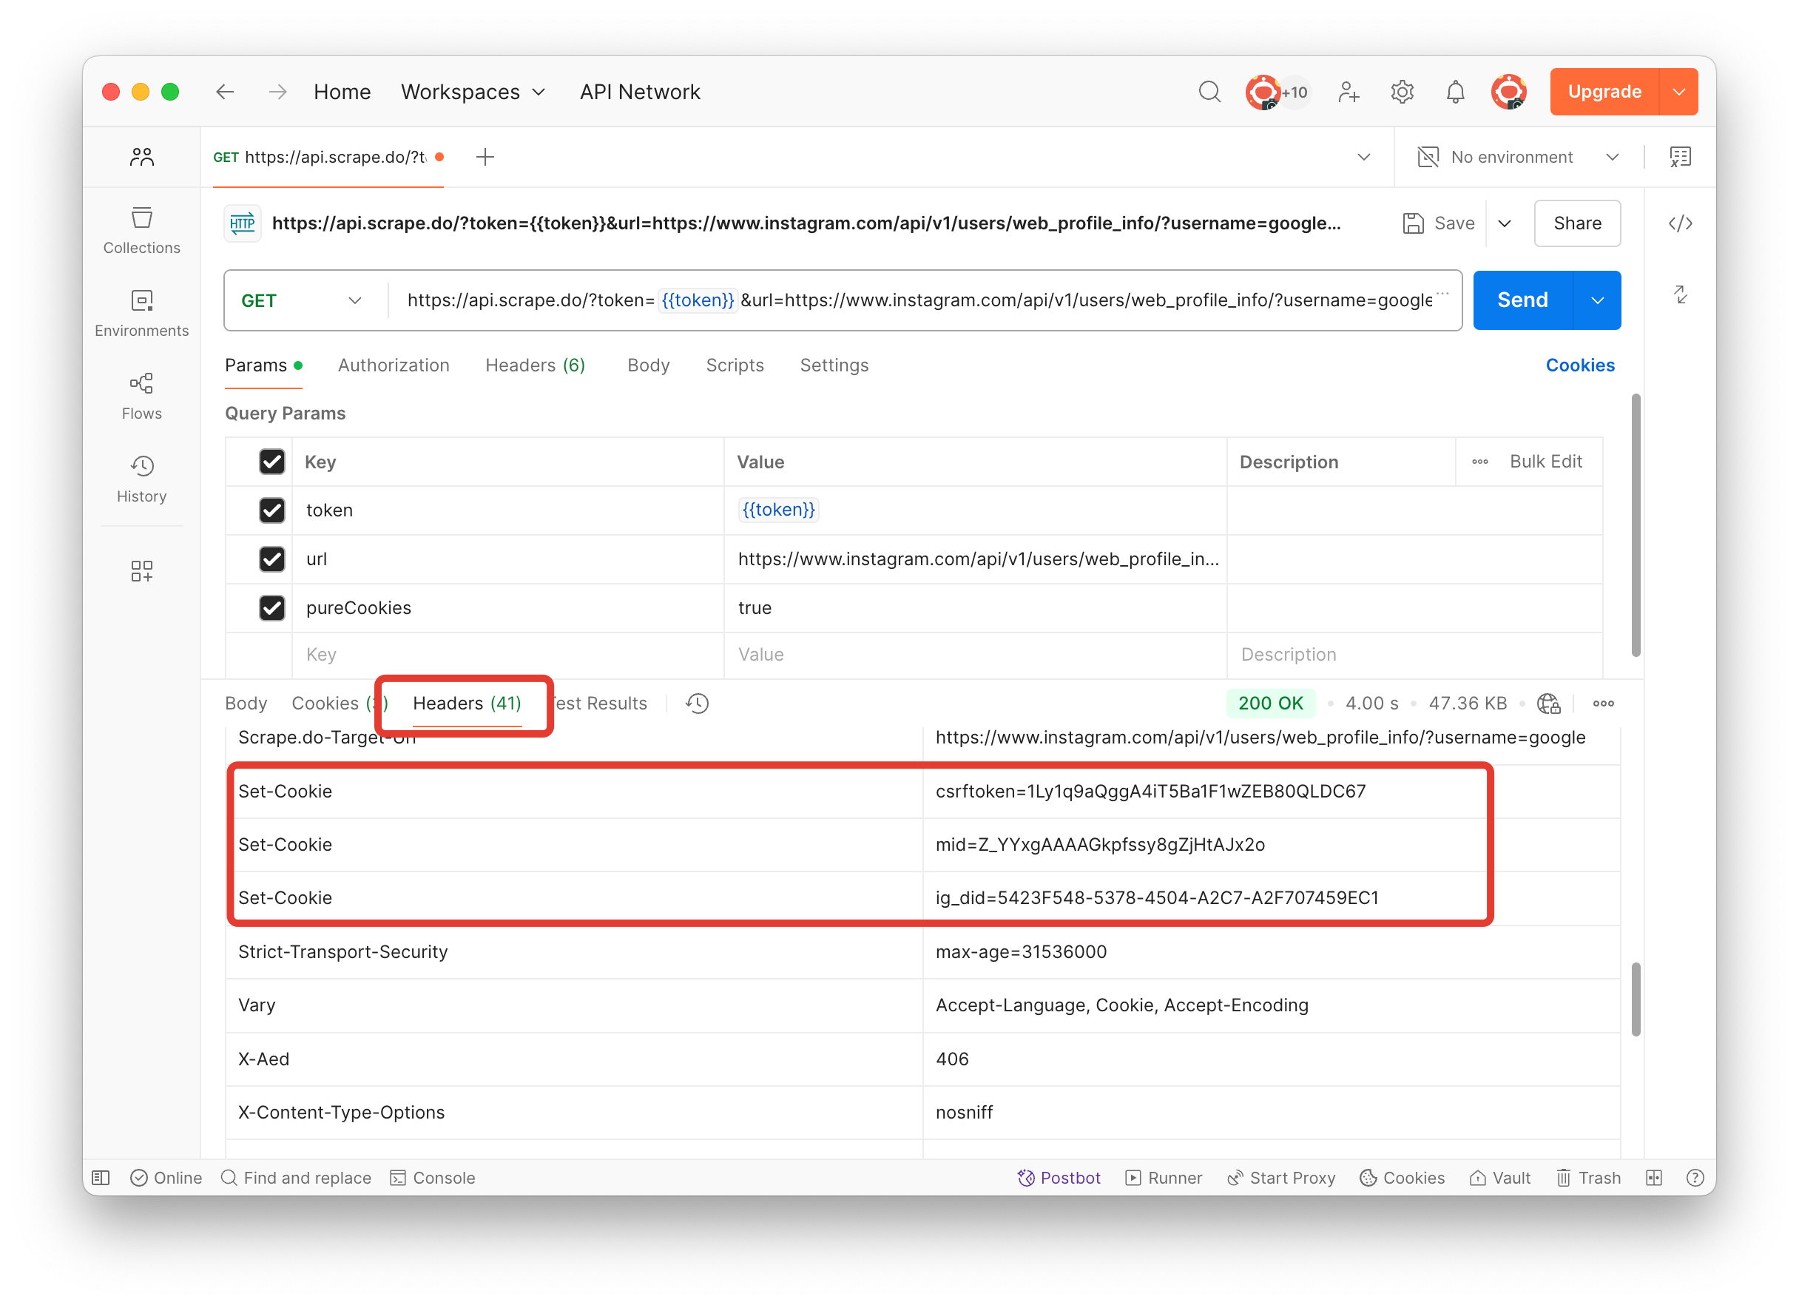Switch to the Authorization tab
The image size is (1799, 1305).
[394, 365]
